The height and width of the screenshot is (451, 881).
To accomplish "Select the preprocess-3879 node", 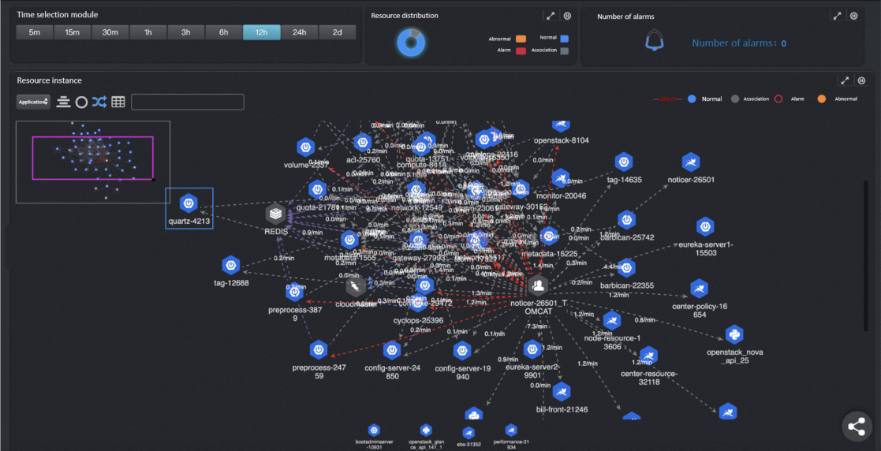I will coord(295,292).
